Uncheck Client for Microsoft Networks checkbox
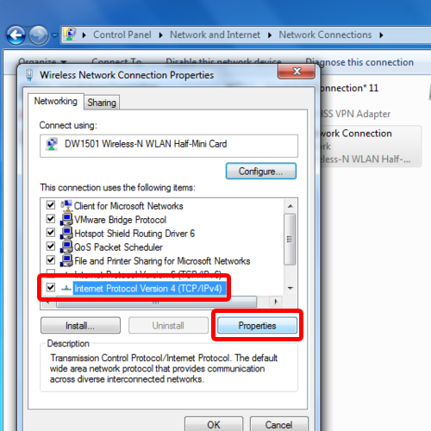 click(x=51, y=205)
